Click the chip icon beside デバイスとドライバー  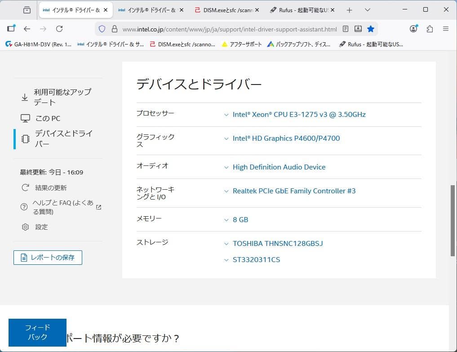[x=25, y=139]
